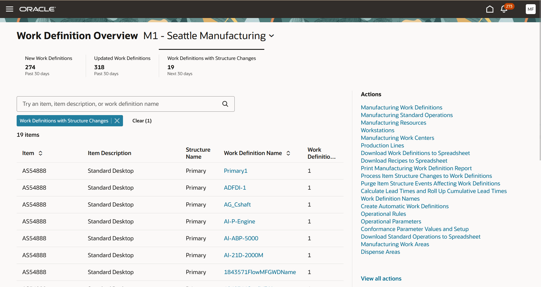Image resolution: width=541 pixels, height=287 pixels.
Task: Click the search magnifier icon
Action: [225, 104]
